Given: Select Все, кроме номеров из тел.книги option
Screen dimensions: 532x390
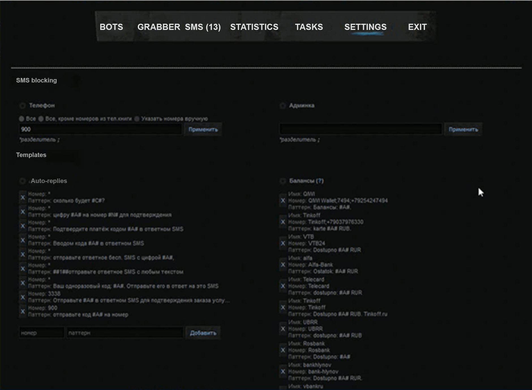Looking at the screenshot, I should tap(41, 119).
